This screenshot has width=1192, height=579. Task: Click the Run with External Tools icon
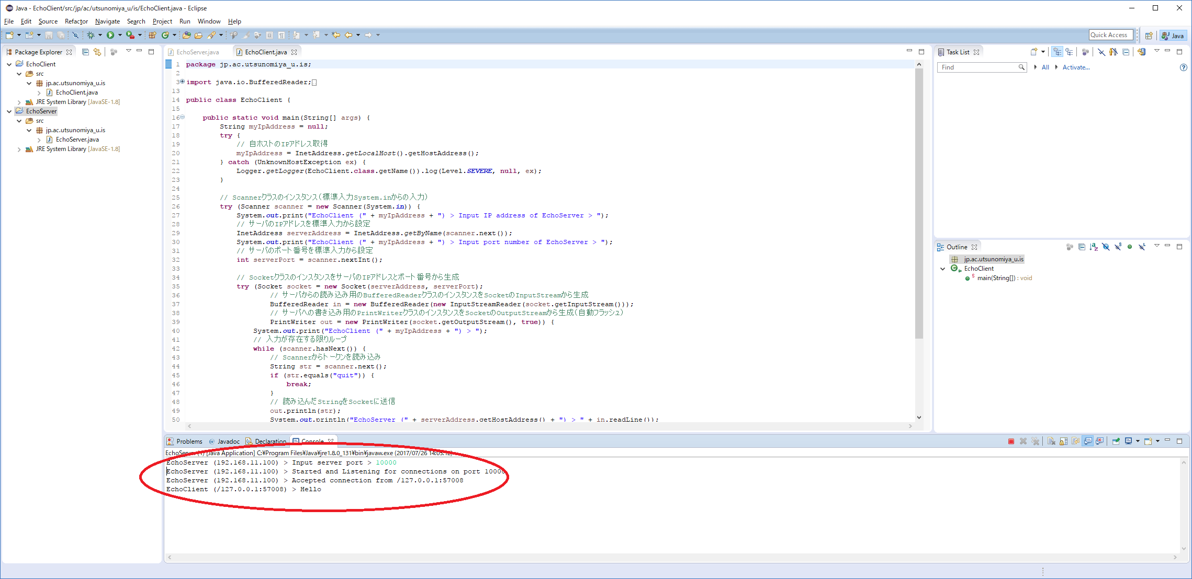[x=130, y=35]
